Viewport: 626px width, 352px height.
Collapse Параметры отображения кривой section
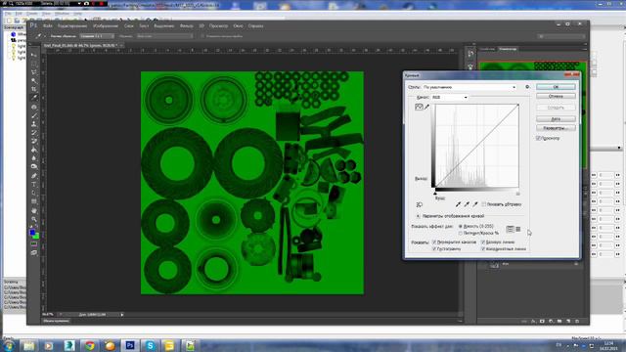pos(418,216)
